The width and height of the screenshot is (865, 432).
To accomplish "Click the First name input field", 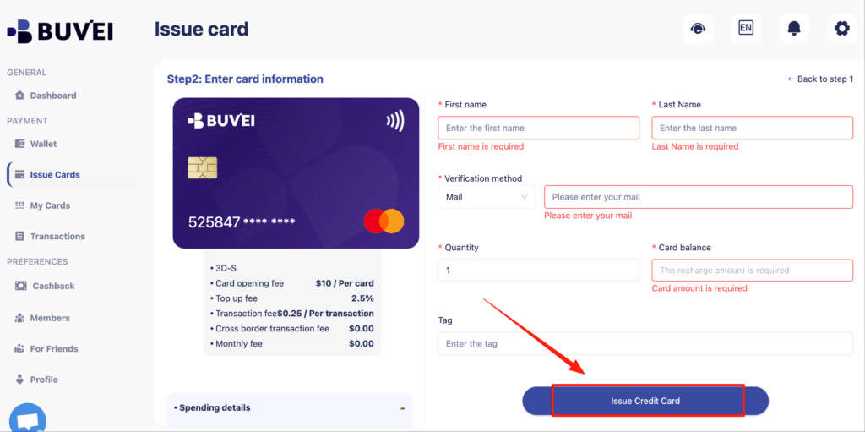I will click(x=538, y=128).
